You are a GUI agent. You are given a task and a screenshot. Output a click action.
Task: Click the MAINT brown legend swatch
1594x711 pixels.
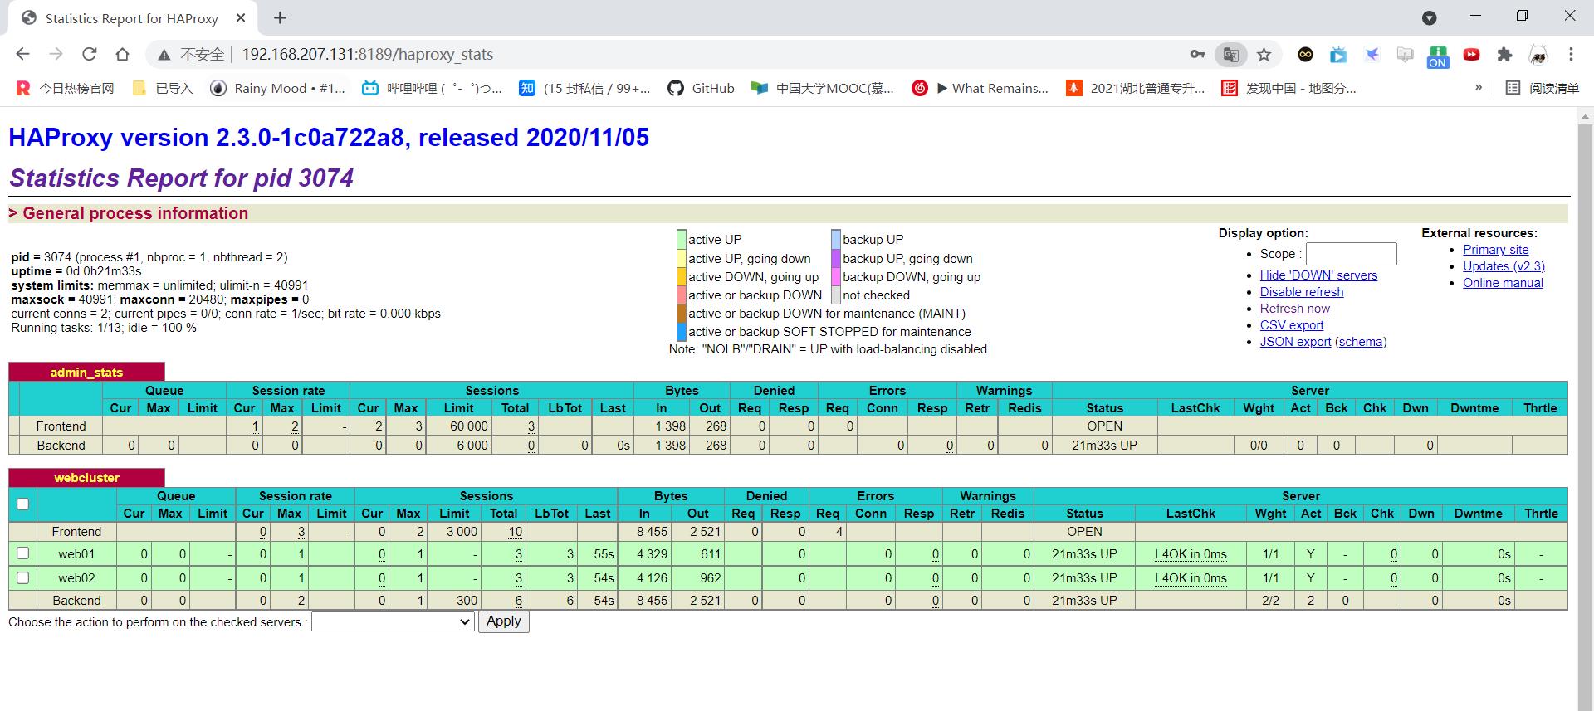coord(682,314)
